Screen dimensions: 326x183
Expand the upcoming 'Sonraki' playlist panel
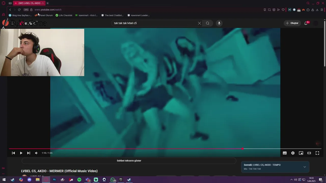tap(305, 167)
